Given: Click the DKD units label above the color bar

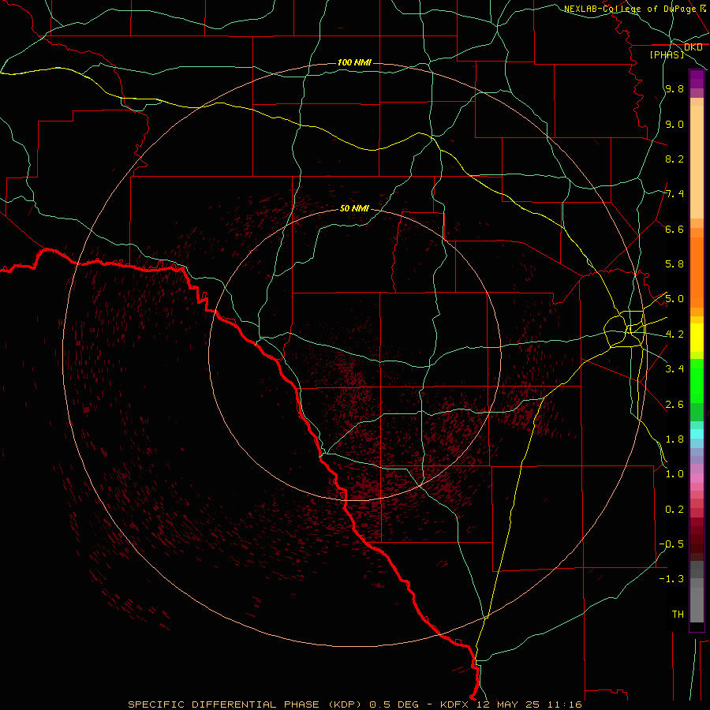Looking at the screenshot, I should [693, 47].
